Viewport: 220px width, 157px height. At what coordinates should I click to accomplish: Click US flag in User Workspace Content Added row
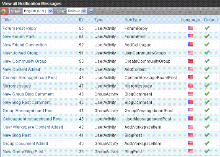point(190,126)
